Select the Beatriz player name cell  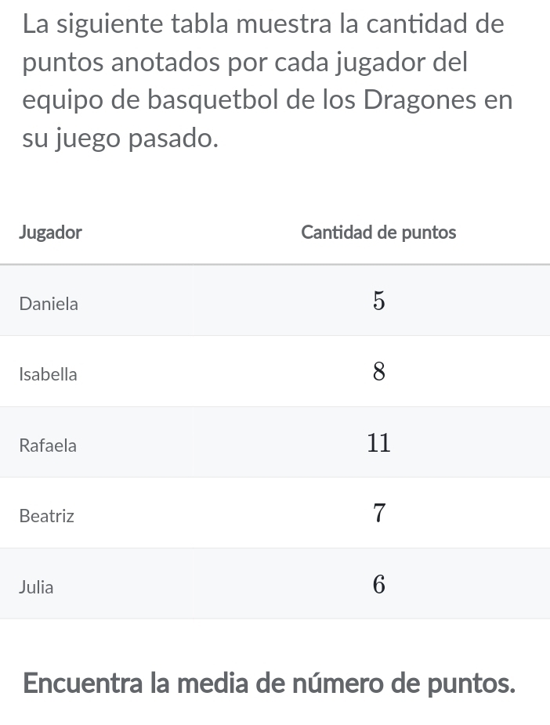(46, 515)
